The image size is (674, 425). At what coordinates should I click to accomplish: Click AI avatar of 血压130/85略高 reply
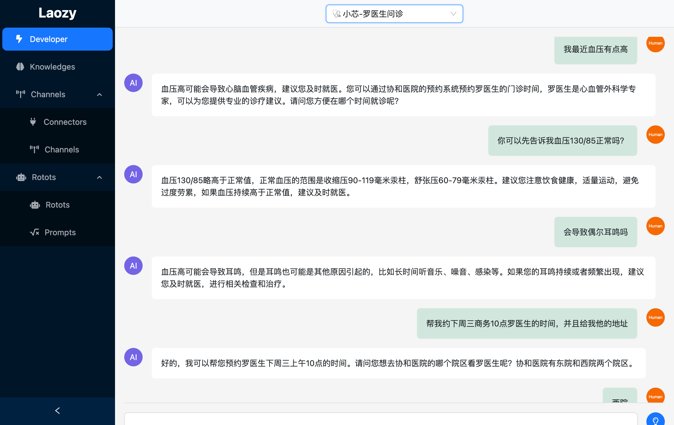coord(133,174)
